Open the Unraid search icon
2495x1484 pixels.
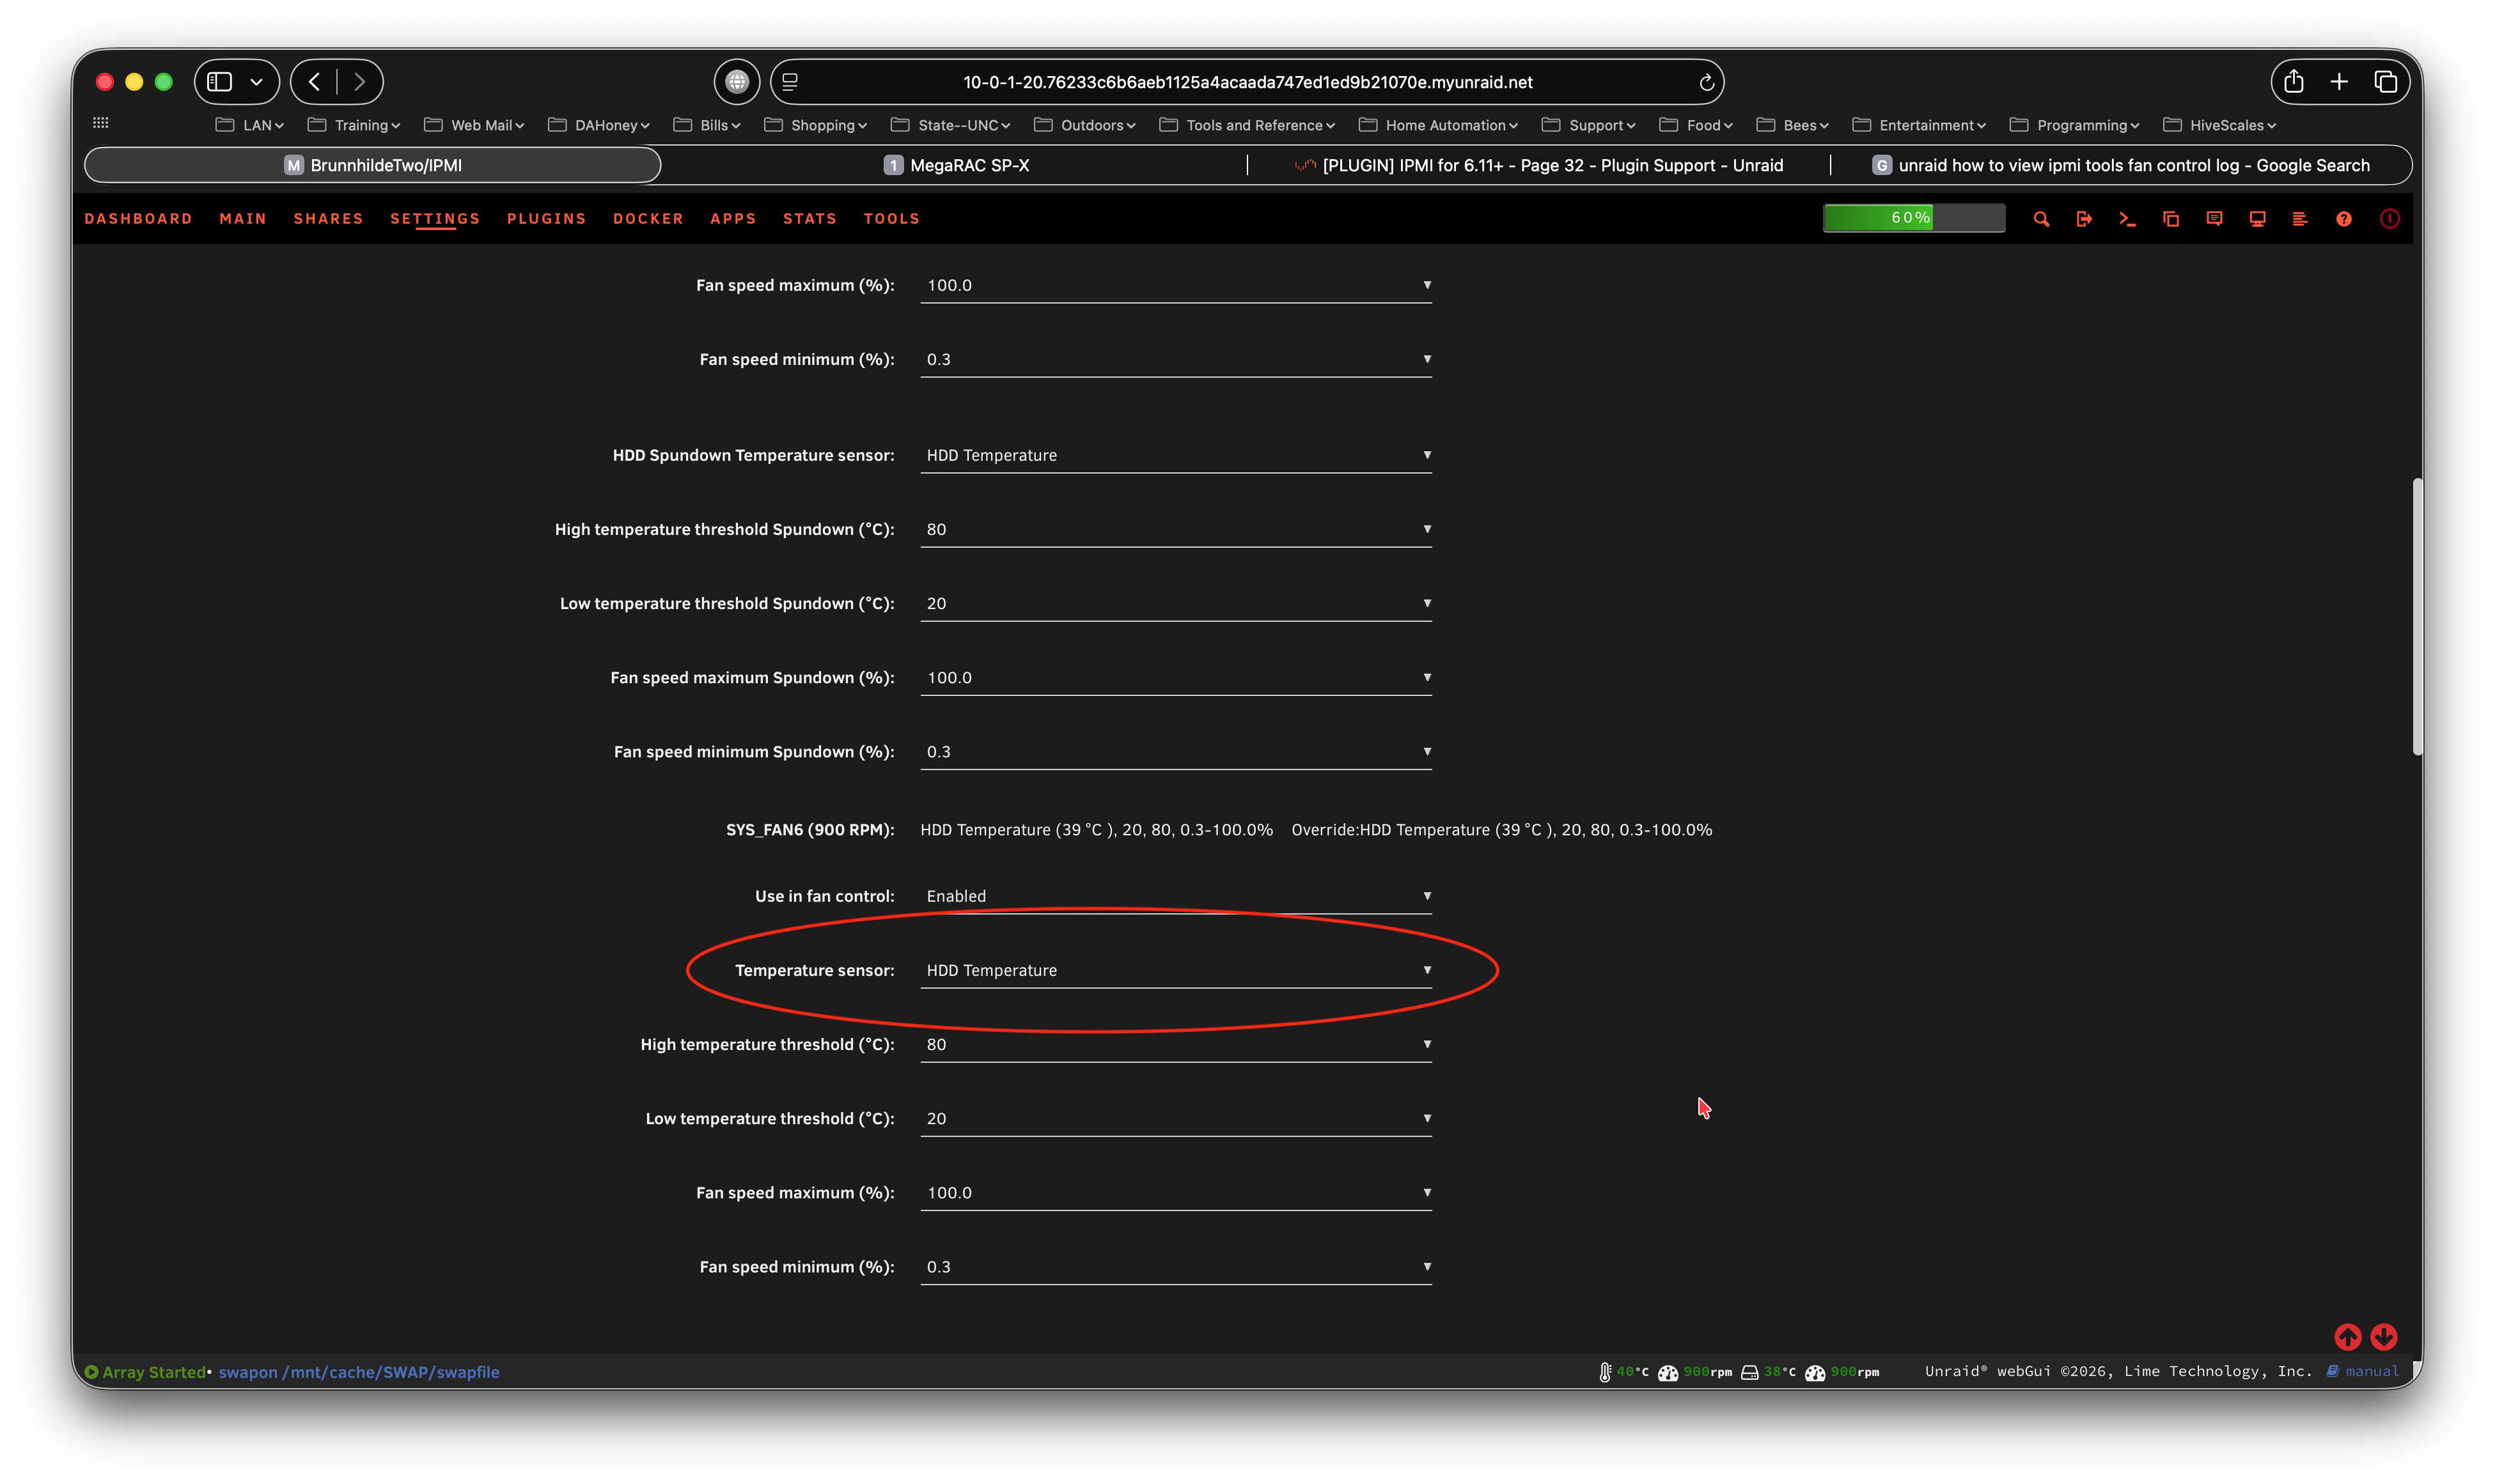click(x=2041, y=219)
